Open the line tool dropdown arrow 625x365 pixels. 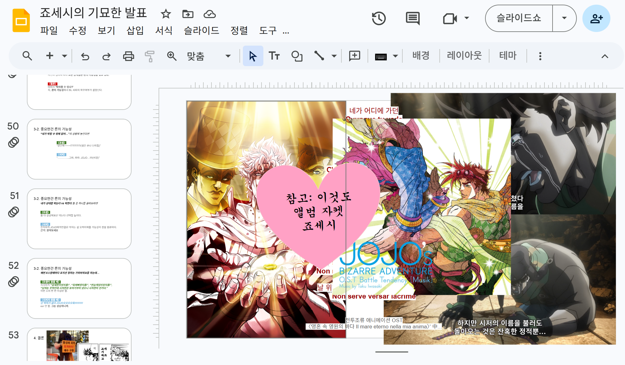tap(334, 56)
